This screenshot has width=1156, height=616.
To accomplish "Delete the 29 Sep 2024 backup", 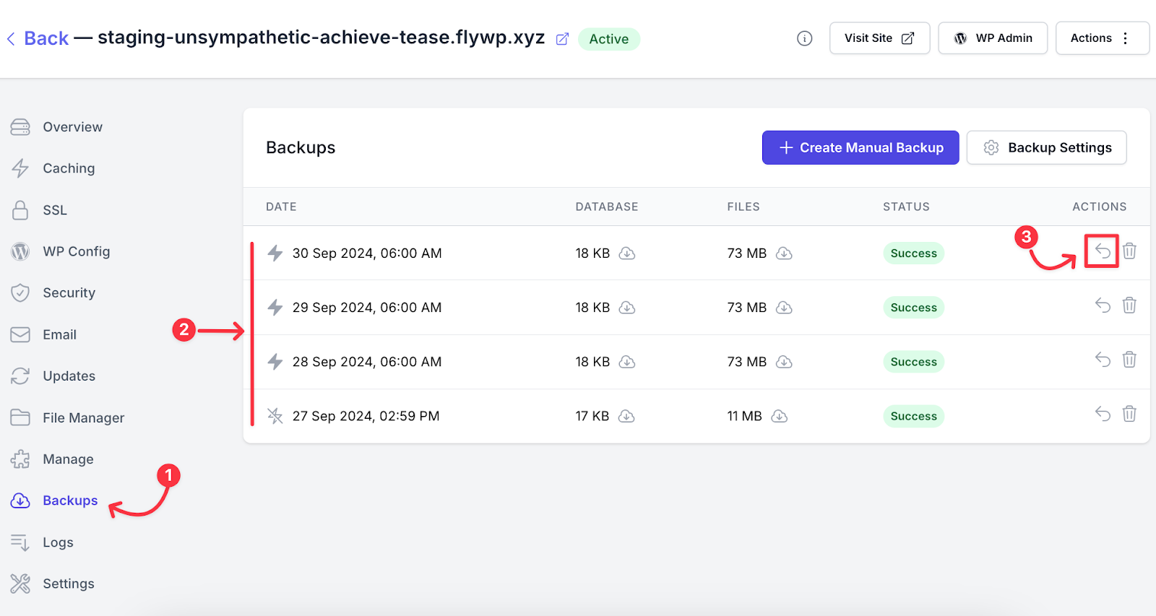I will click(1129, 305).
